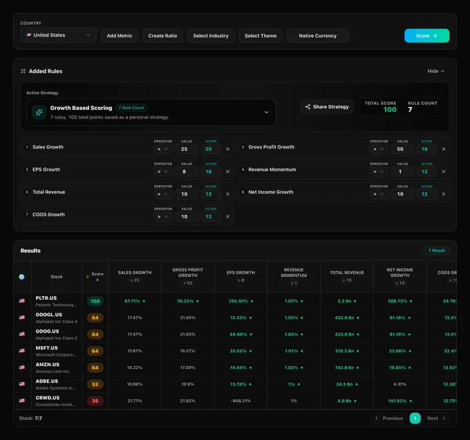Edit the EPS Growth value field 8
Viewport: 470px width, 440px height.
pyautogui.click(x=187, y=171)
